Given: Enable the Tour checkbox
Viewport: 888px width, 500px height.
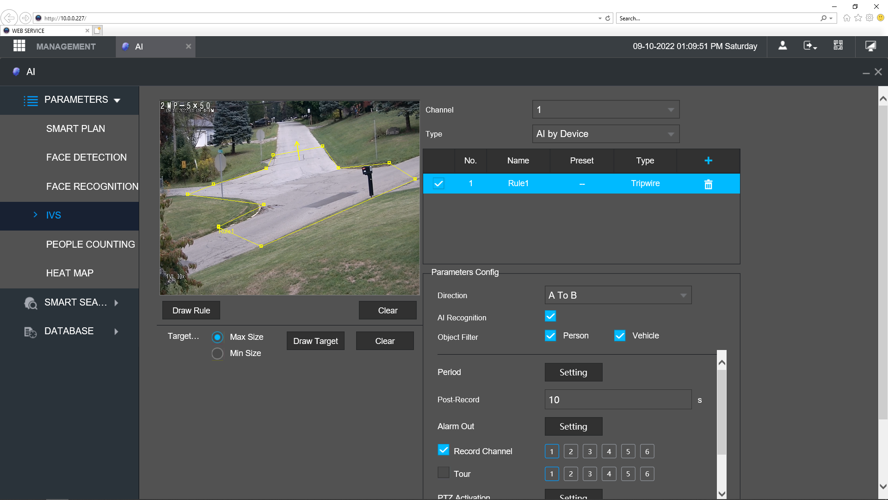Looking at the screenshot, I should click(x=444, y=472).
